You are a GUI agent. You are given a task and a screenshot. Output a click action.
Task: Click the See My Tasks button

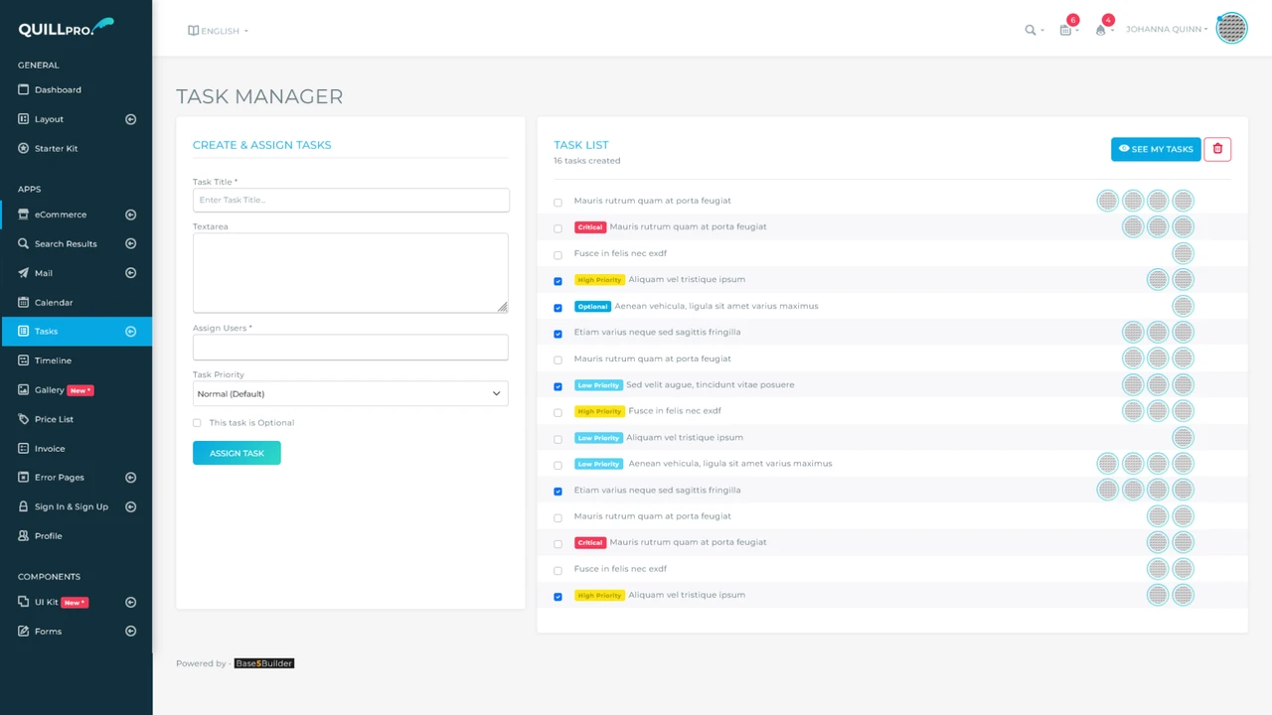click(x=1156, y=149)
